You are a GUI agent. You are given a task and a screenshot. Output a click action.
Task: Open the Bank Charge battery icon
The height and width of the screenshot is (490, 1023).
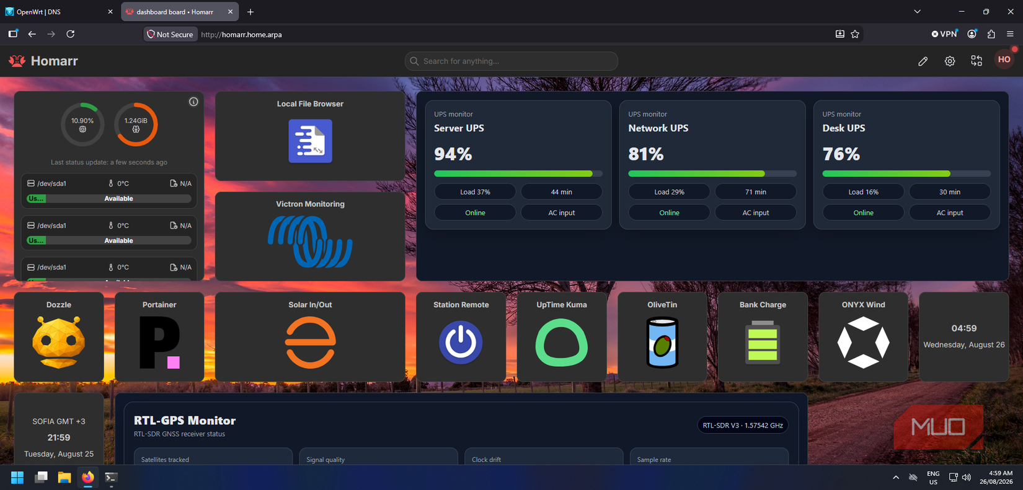[x=763, y=341]
